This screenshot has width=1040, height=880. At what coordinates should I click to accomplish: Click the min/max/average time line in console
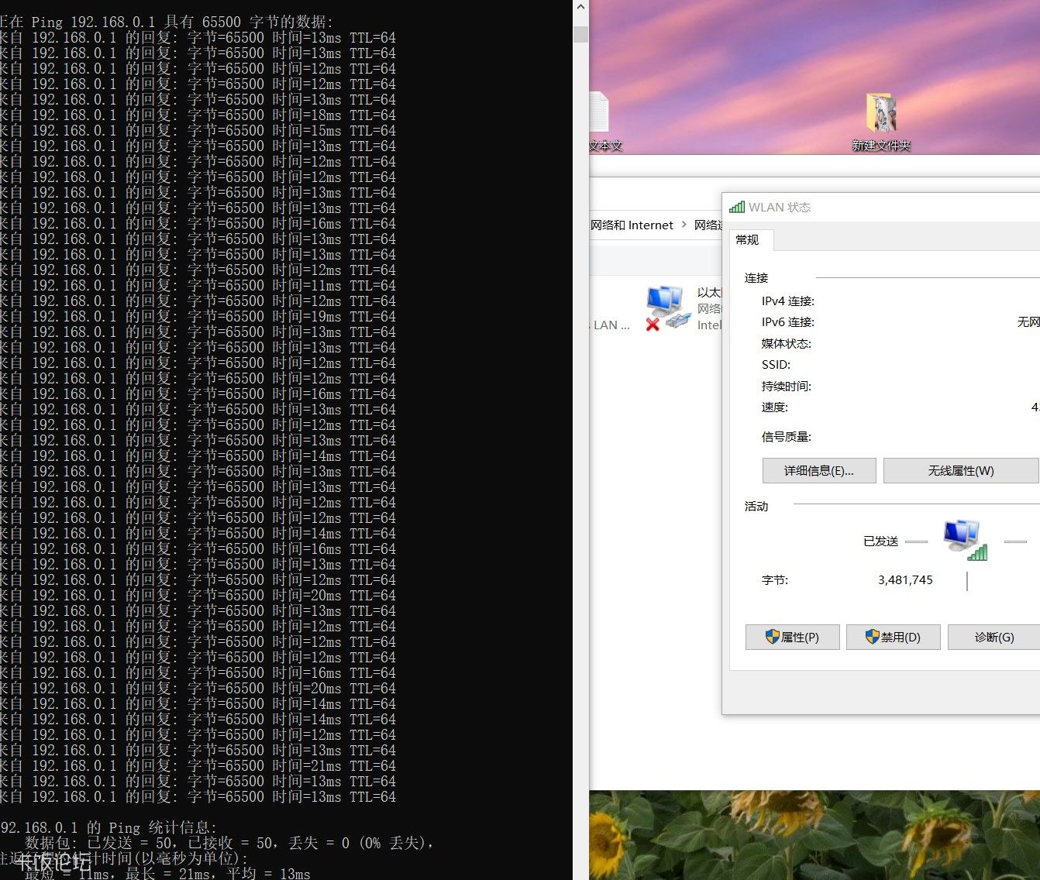pyautogui.click(x=167, y=874)
